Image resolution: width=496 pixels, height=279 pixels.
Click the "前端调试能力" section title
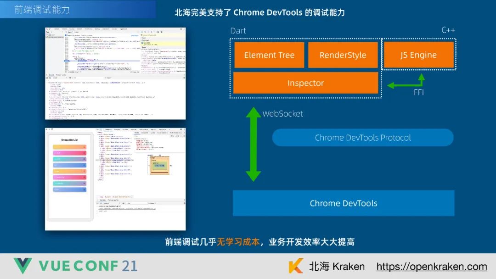pyautogui.click(x=42, y=10)
